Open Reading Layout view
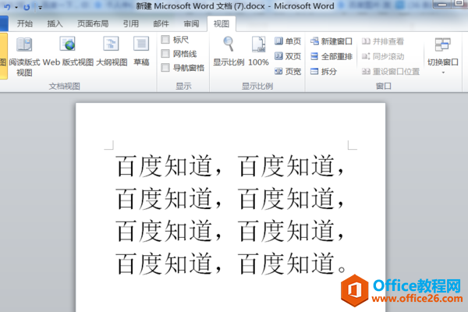This screenshot has height=312, width=468. (x=24, y=56)
